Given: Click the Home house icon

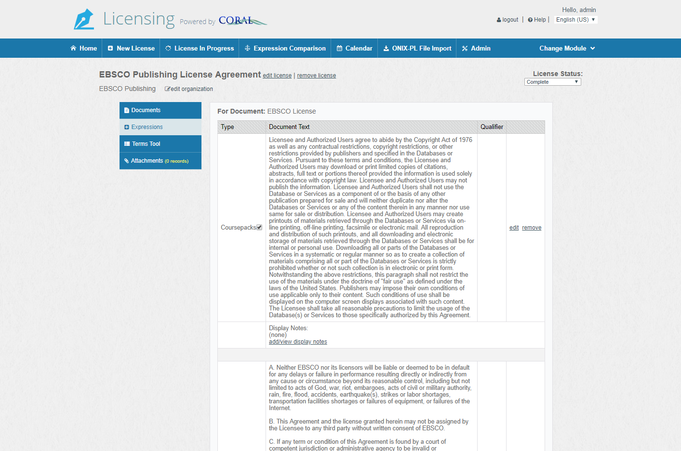Looking at the screenshot, I should 73,48.
